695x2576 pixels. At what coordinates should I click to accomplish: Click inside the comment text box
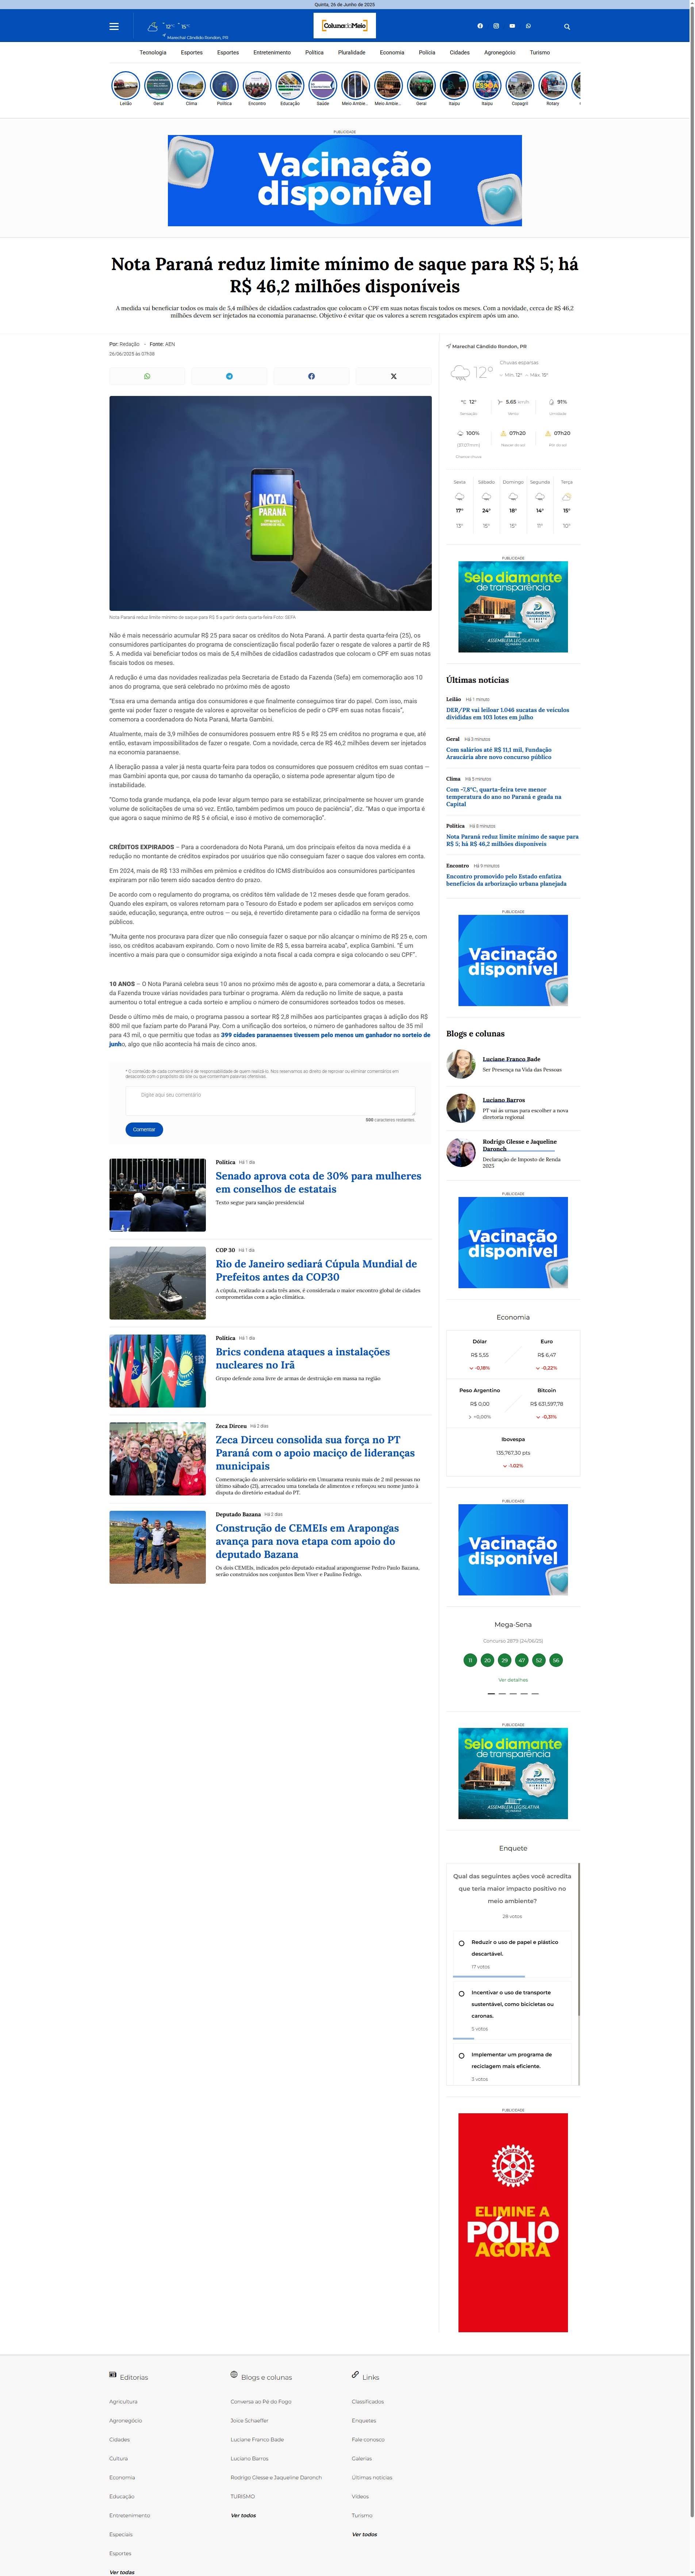click(x=270, y=1100)
